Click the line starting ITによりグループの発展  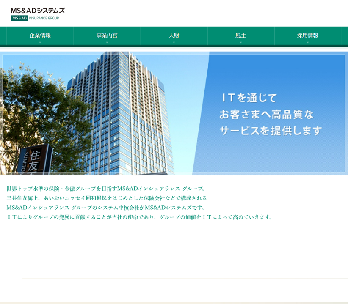click(x=139, y=217)
